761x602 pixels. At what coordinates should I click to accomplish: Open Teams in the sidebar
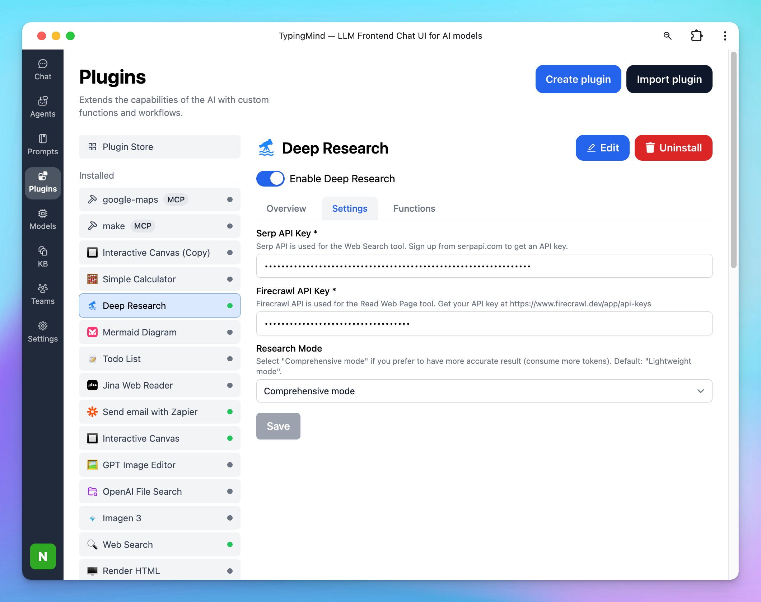pos(43,294)
